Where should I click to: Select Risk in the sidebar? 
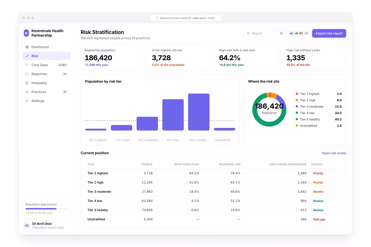tap(46, 56)
